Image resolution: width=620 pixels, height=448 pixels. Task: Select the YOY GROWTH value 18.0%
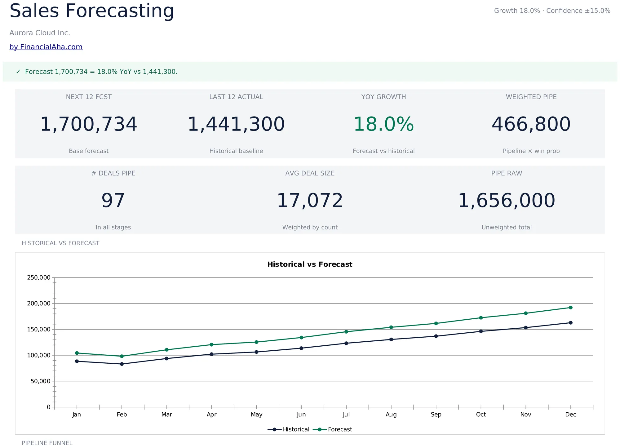(384, 124)
